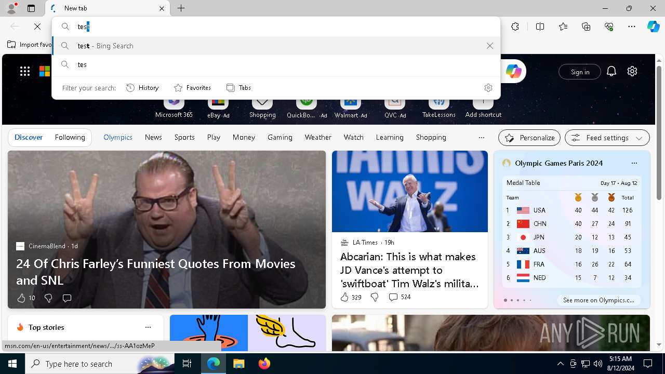665x374 pixels.
Task: Click See more on Olympics link
Action: tap(598, 300)
